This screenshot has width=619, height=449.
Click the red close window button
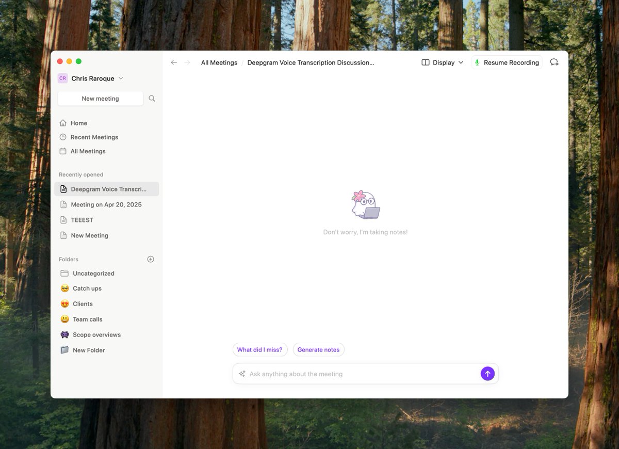[60, 61]
